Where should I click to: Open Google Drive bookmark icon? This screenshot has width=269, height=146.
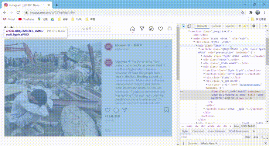click(52, 19)
